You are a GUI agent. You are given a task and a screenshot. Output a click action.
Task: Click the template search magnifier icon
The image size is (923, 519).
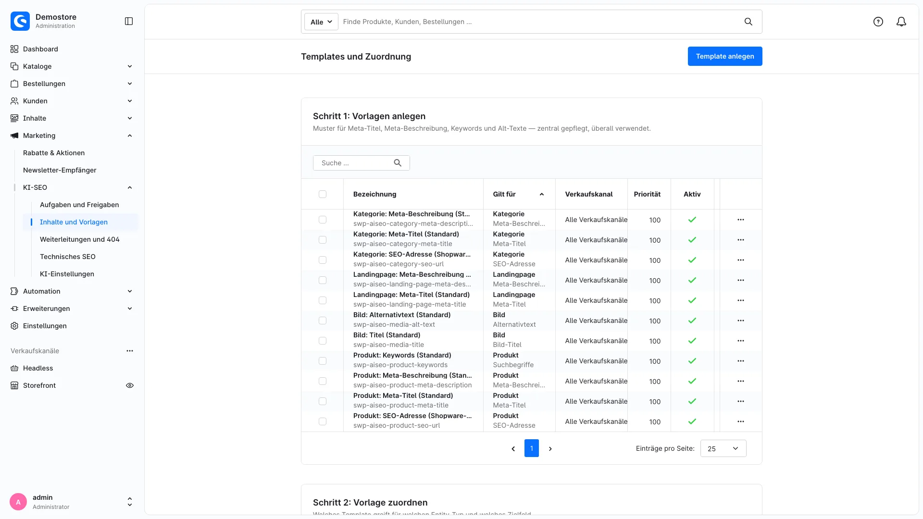click(398, 163)
